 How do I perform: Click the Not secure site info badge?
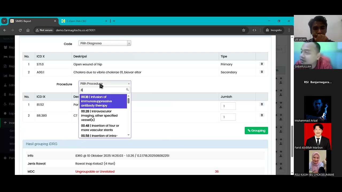tap(44, 30)
